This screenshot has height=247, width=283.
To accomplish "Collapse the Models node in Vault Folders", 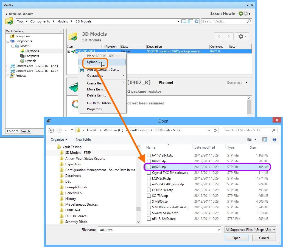I will (x=13, y=46).
